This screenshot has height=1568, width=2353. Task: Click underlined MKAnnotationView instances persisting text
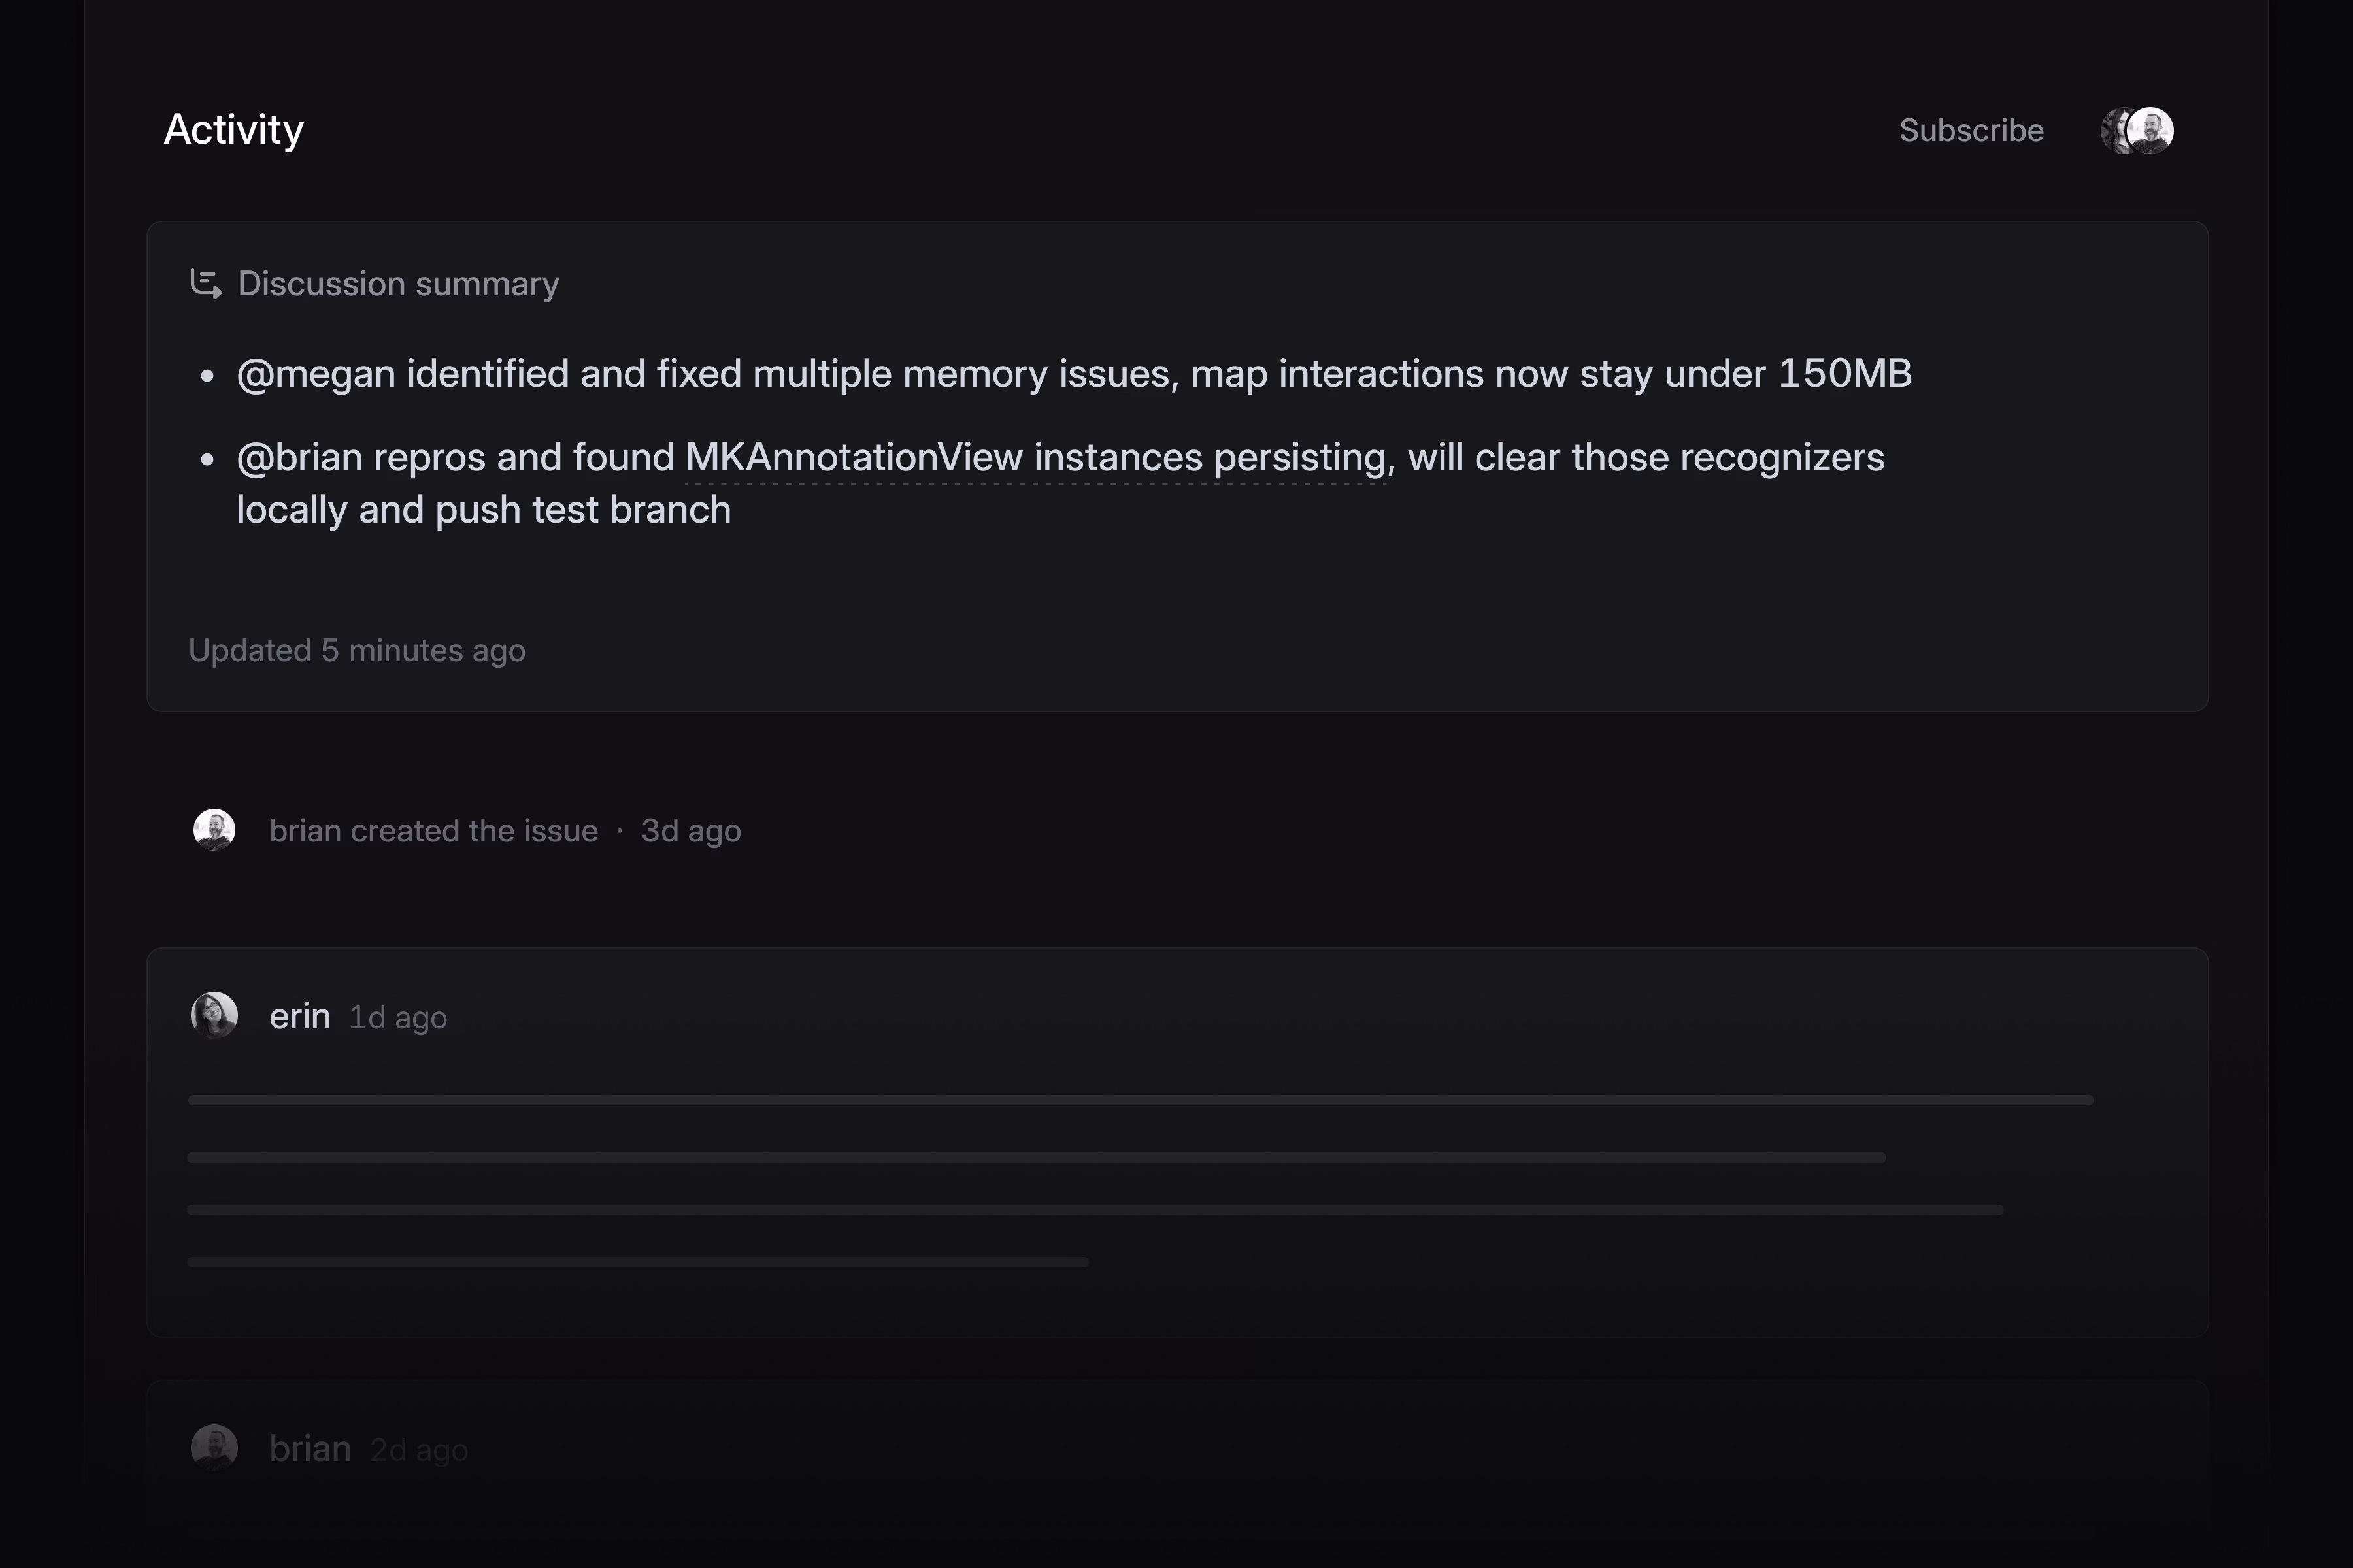click(1035, 458)
